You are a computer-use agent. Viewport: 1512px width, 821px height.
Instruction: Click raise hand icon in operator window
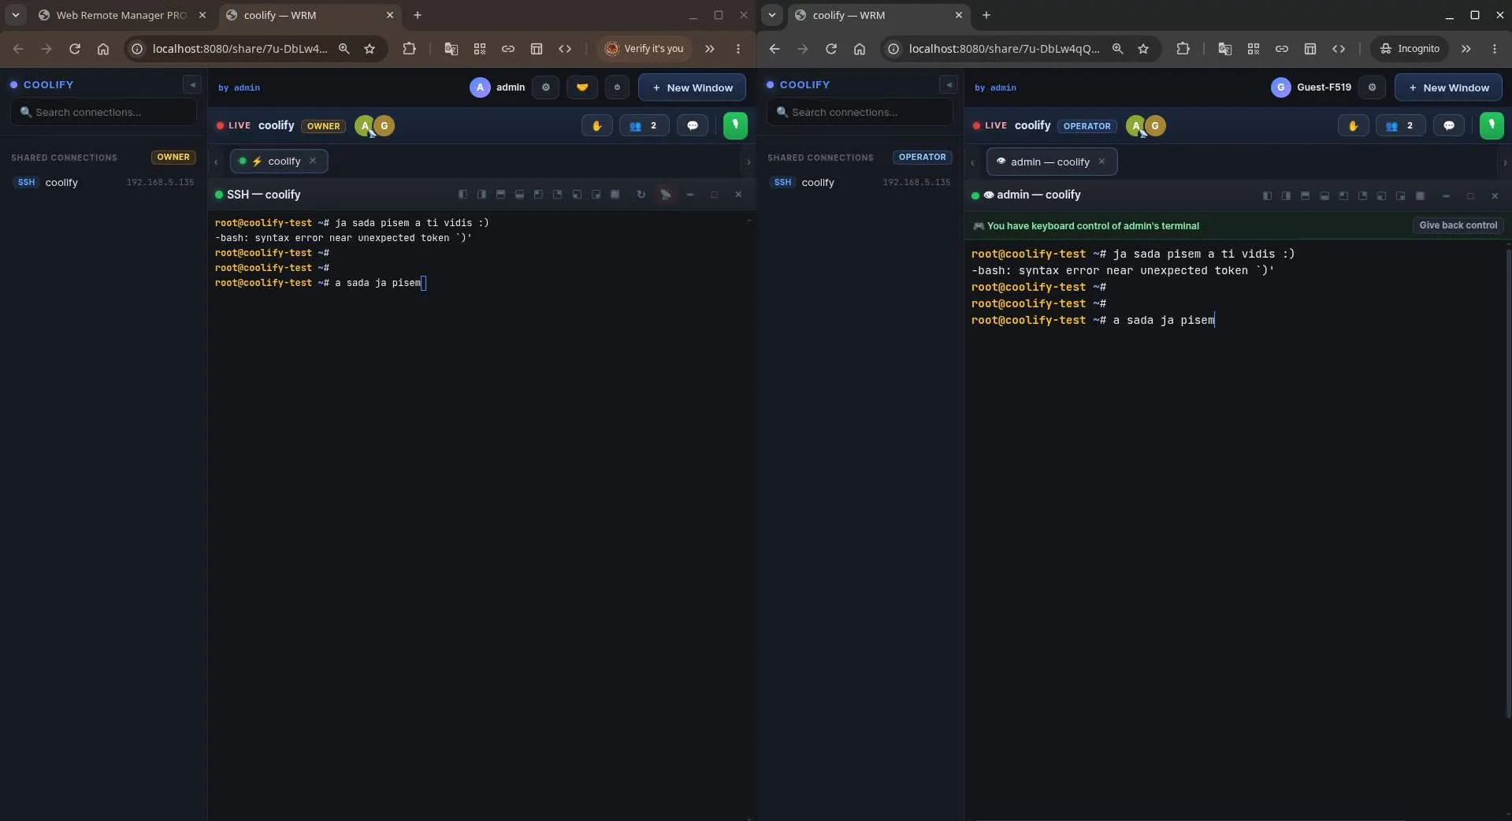[1353, 125]
